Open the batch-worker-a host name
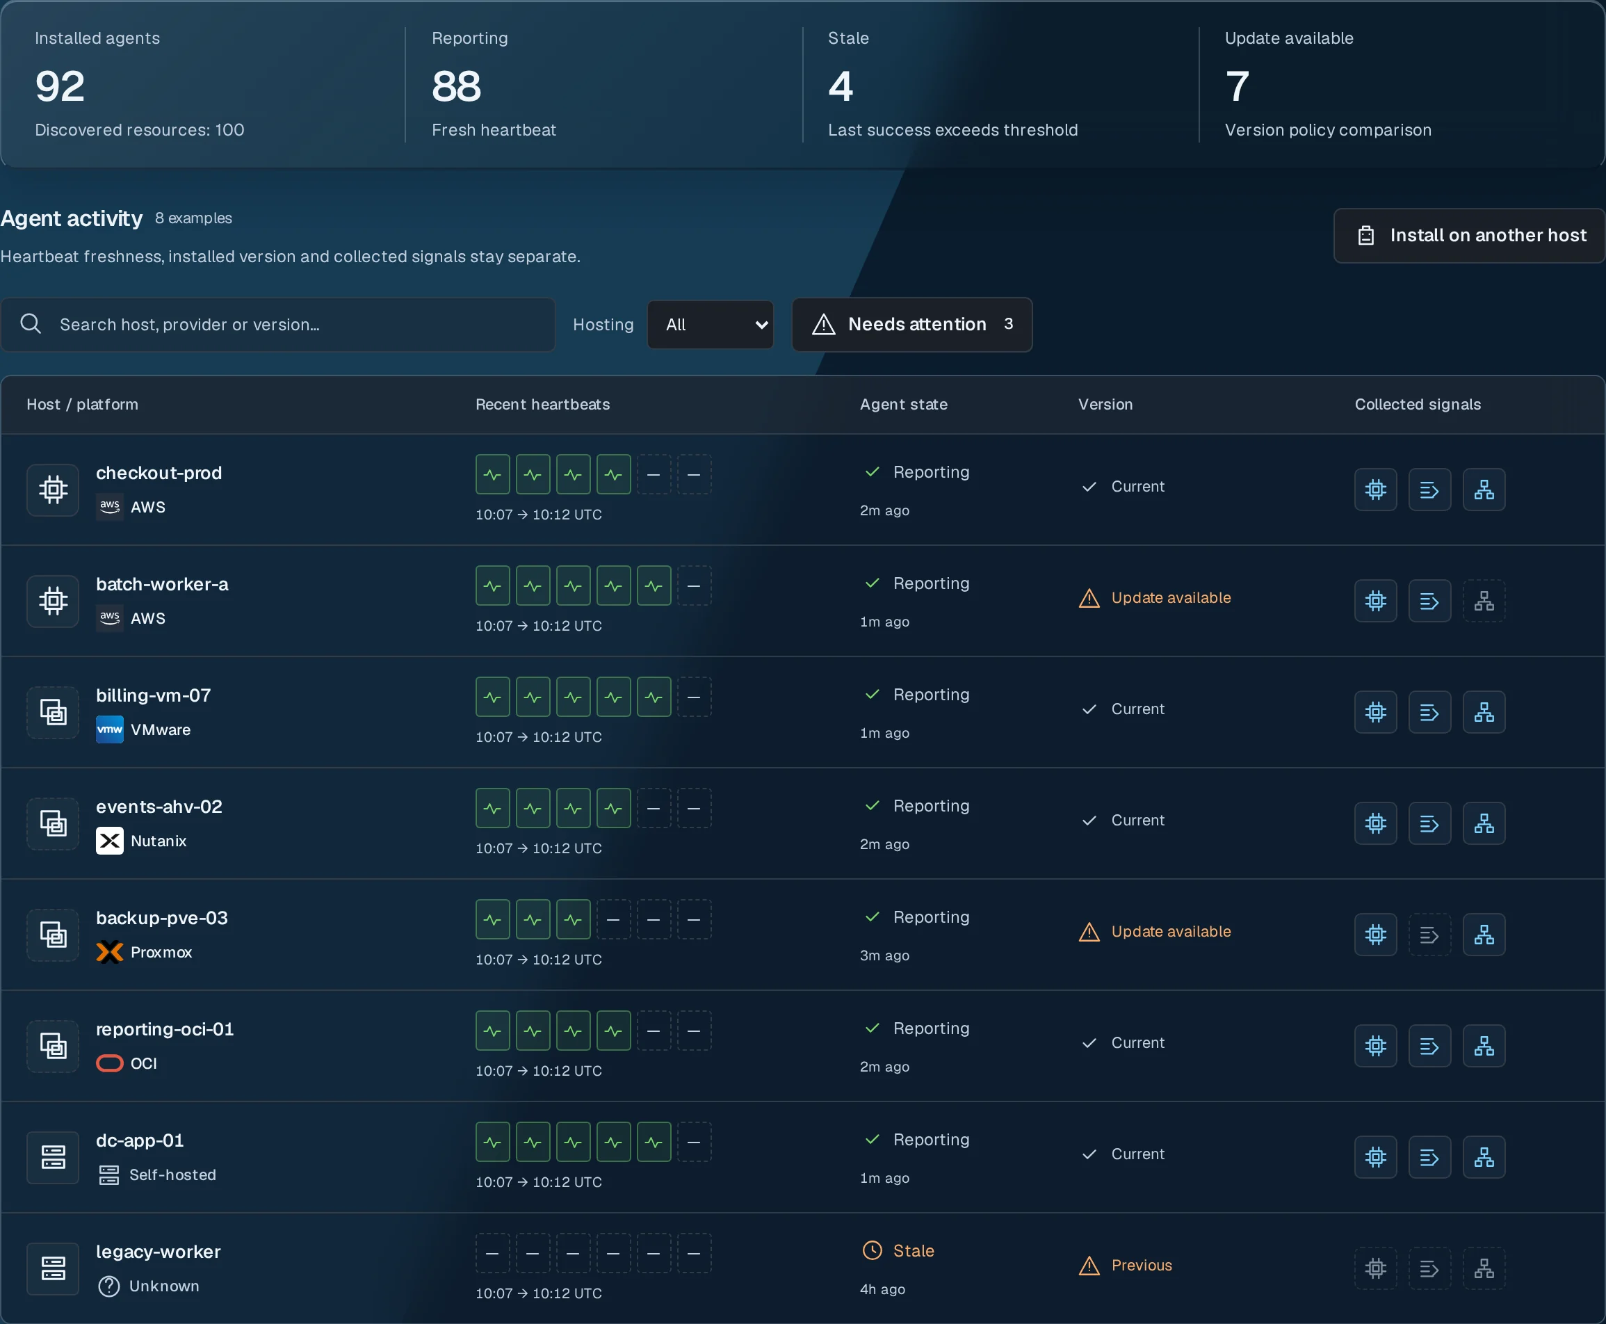This screenshot has width=1606, height=1324. [162, 585]
